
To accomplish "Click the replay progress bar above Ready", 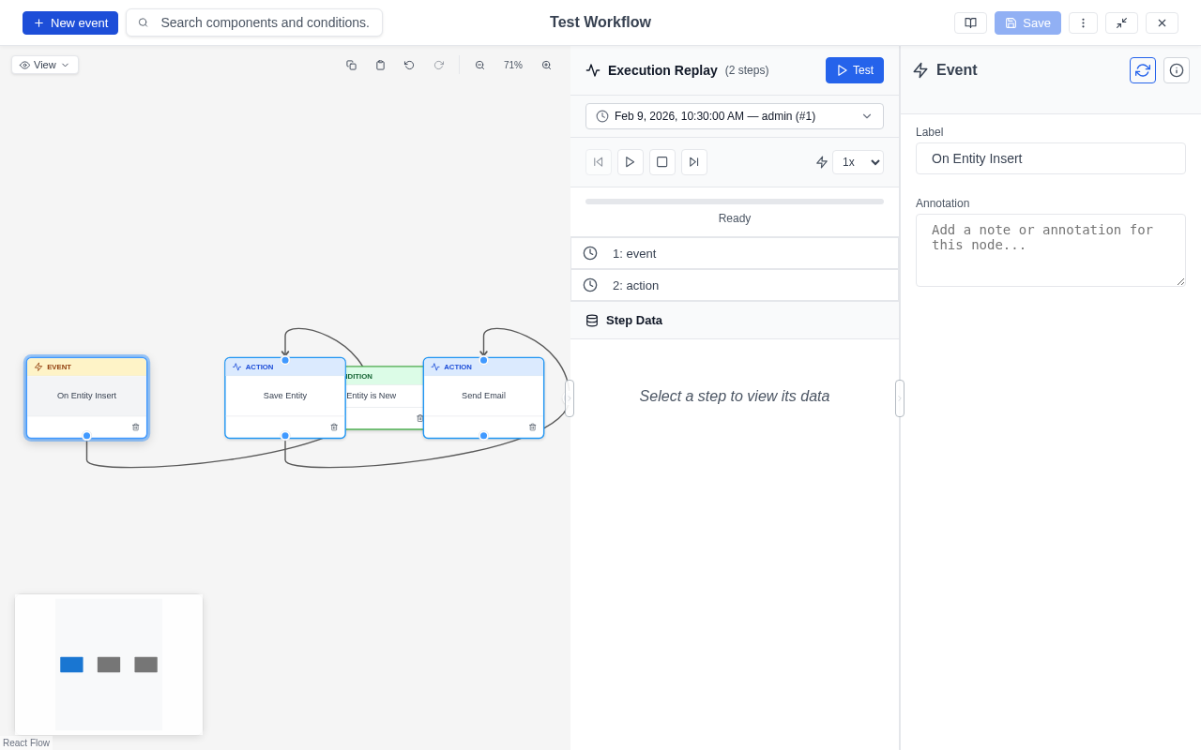I will 735,201.
